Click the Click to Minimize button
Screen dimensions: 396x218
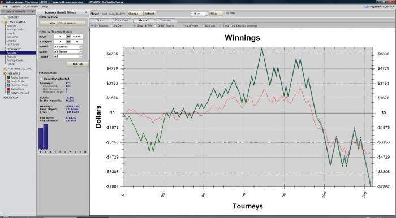click(x=18, y=12)
